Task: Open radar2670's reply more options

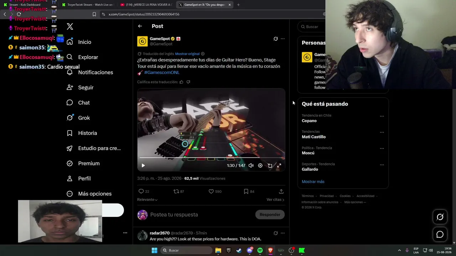Action: point(283,233)
